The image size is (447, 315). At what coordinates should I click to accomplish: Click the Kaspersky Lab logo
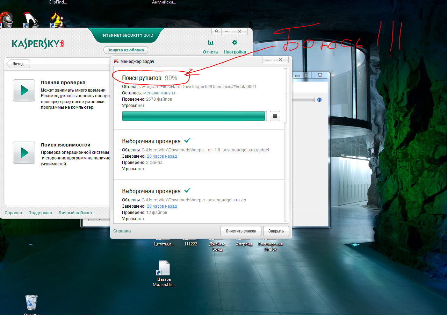[x=38, y=43]
